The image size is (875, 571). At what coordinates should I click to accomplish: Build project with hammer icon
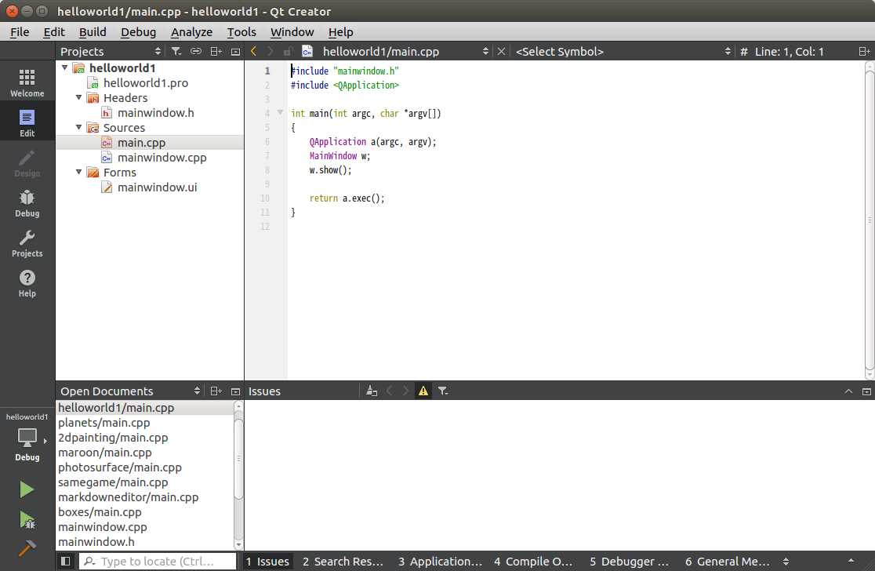(x=26, y=549)
